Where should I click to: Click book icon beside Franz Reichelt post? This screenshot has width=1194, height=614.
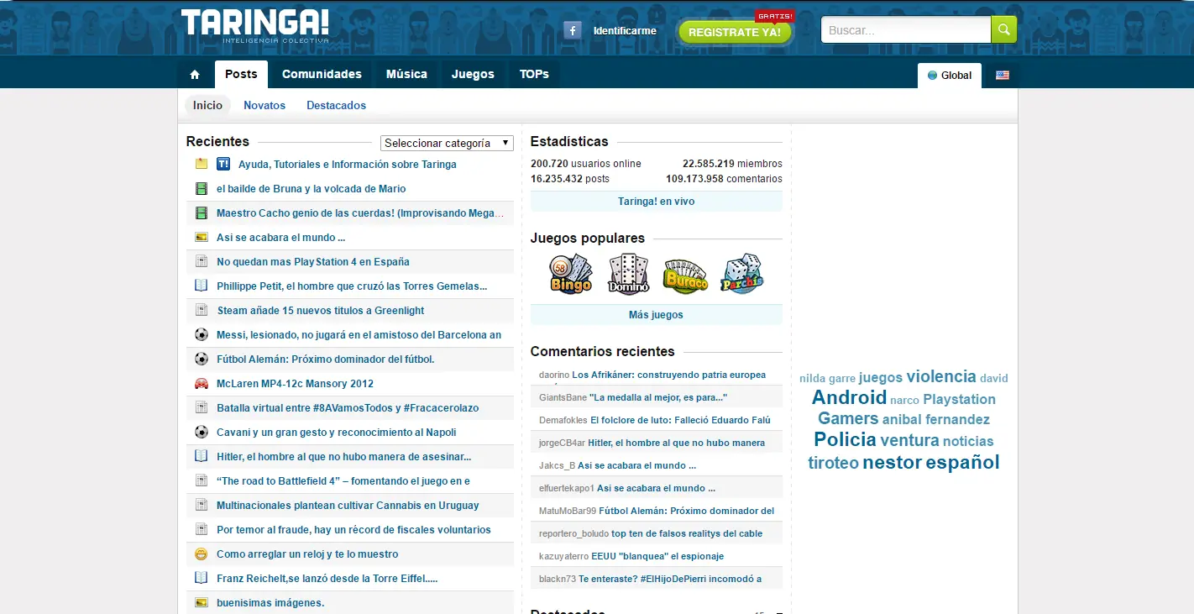tap(202, 578)
